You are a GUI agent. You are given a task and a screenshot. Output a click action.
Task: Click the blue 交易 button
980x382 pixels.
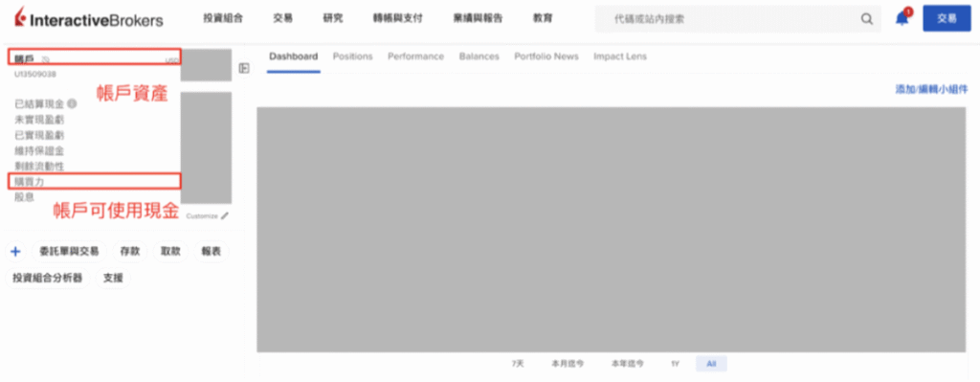(x=947, y=19)
